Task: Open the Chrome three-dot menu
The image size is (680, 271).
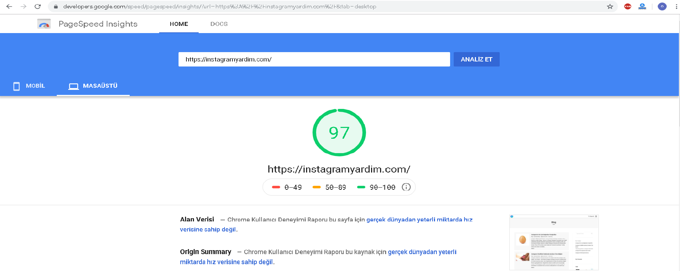Action: (676, 6)
